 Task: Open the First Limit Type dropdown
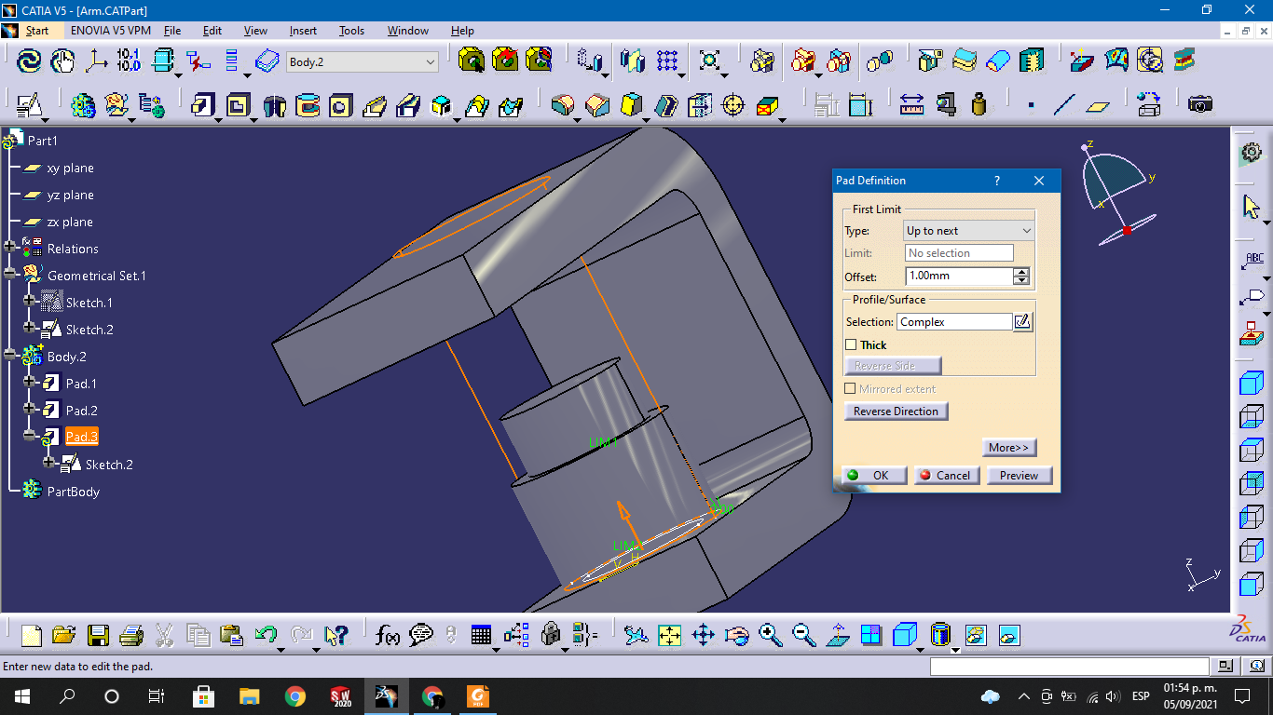tap(969, 230)
